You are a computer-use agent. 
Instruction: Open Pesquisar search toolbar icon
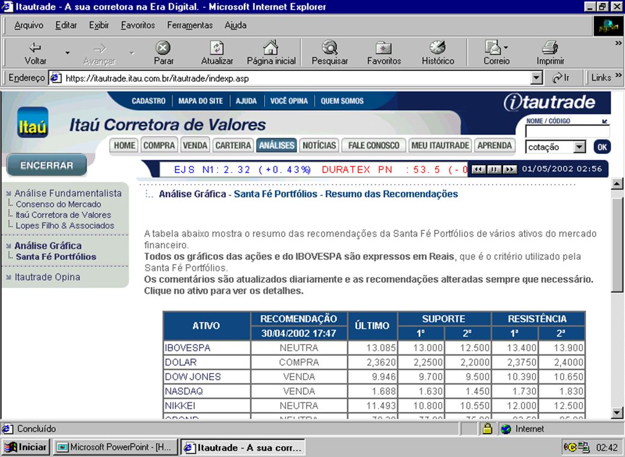(x=330, y=53)
